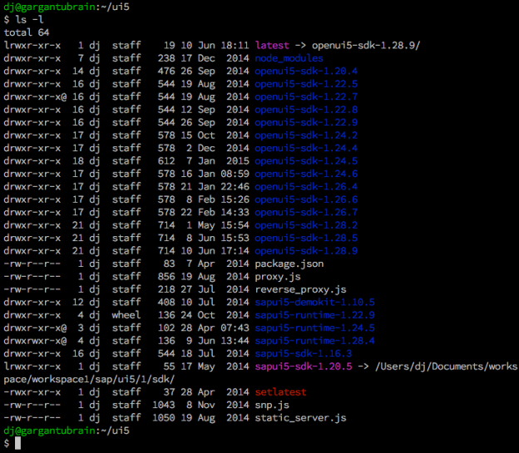This screenshot has width=519, height=453.
Task: Select openui5-sdk-1.24.4 directory name
Action: (x=306, y=148)
